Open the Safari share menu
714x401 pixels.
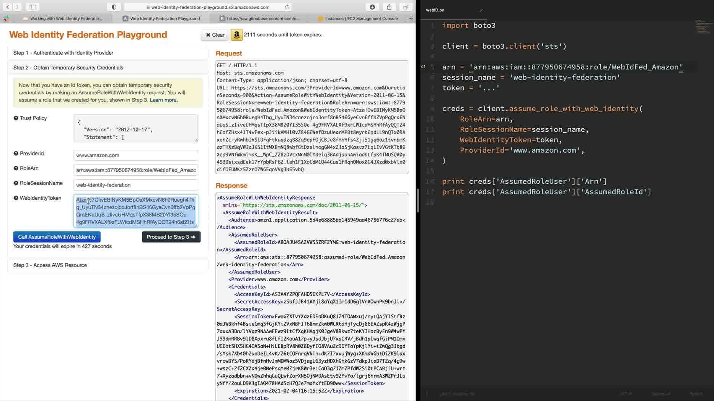click(389, 7)
